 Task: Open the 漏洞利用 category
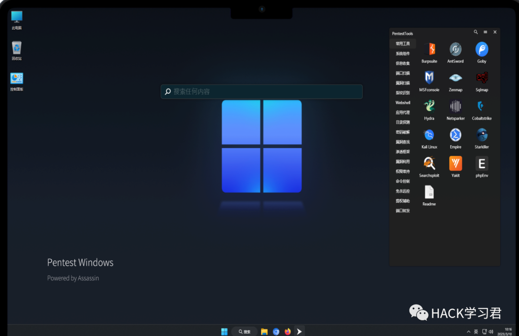(x=403, y=162)
